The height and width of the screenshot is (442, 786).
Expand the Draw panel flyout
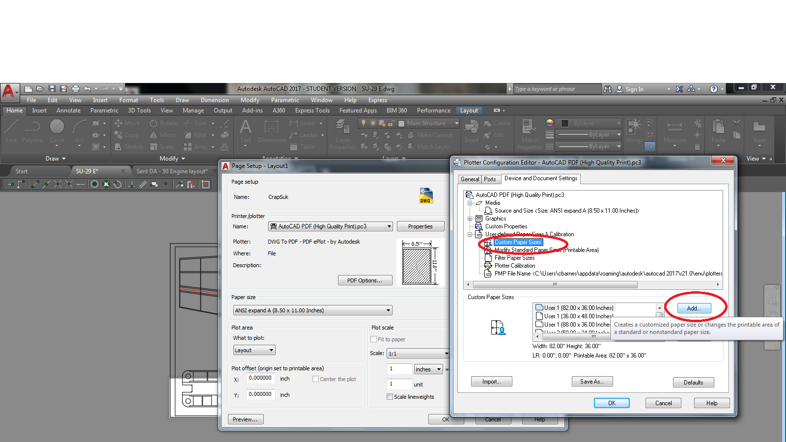(x=56, y=159)
